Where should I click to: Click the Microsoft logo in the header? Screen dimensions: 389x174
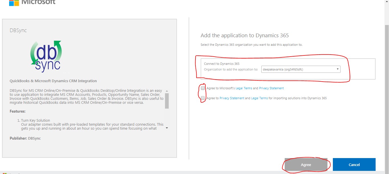pyautogui.click(x=14, y=2)
